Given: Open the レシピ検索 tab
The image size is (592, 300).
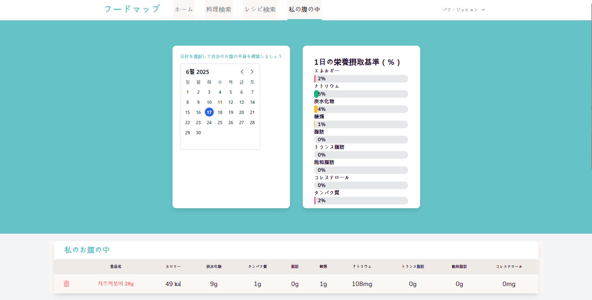Looking at the screenshot, I should coord(260,10).
